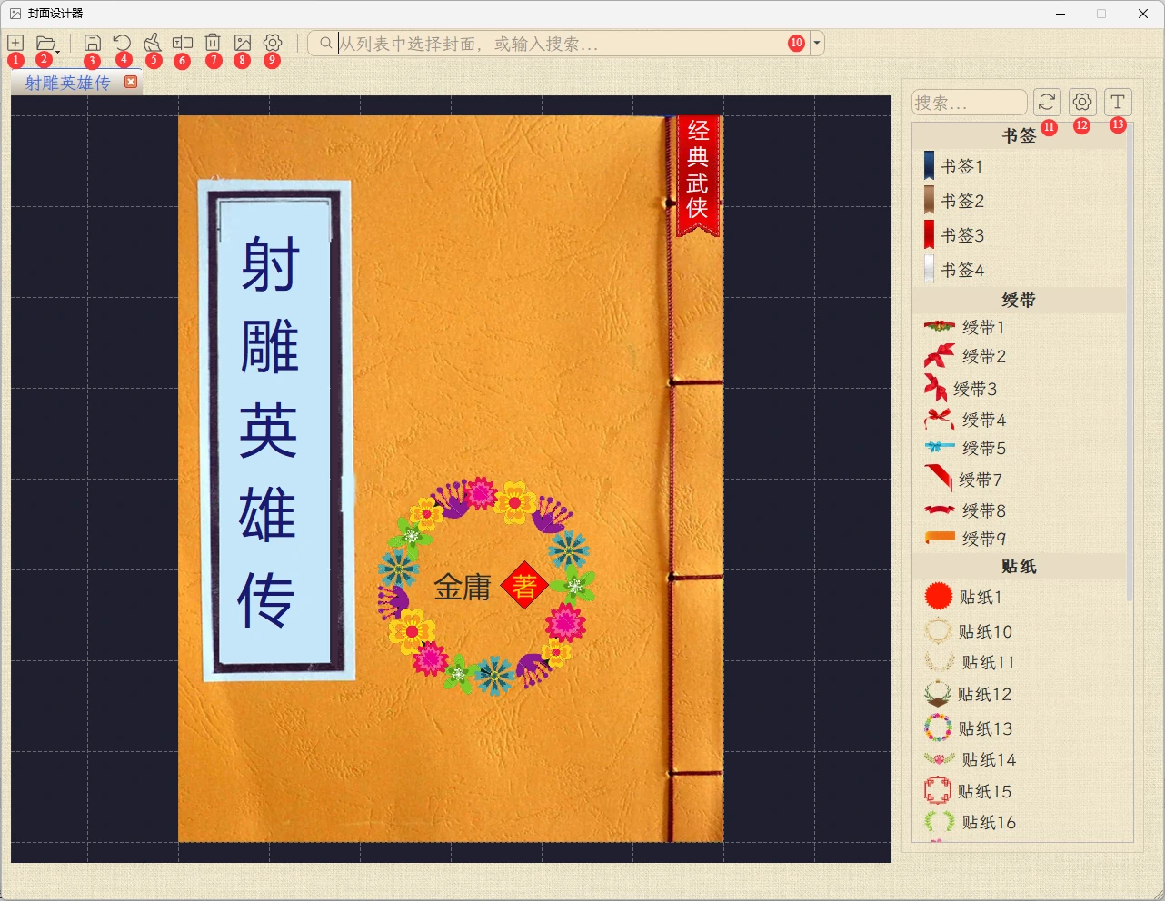The width and height of the screenshot is (1165, 901).
Task: Undo the last action
Action: pos(122,43)
